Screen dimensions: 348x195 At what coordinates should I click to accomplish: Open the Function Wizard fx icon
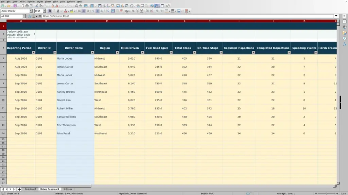tap(29, 16)
